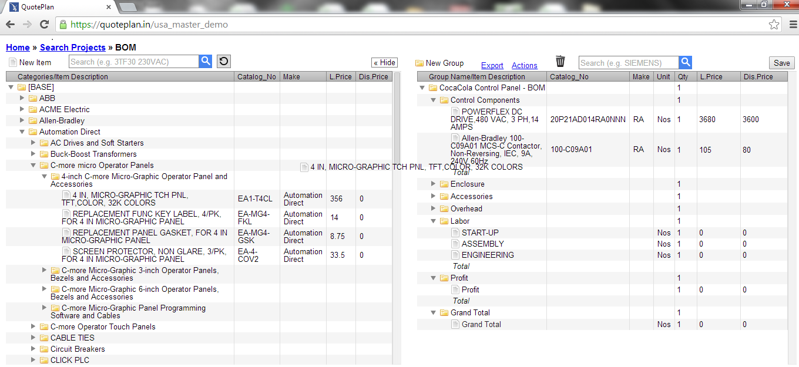Expand the ABB category

click(x=22, y=97)
